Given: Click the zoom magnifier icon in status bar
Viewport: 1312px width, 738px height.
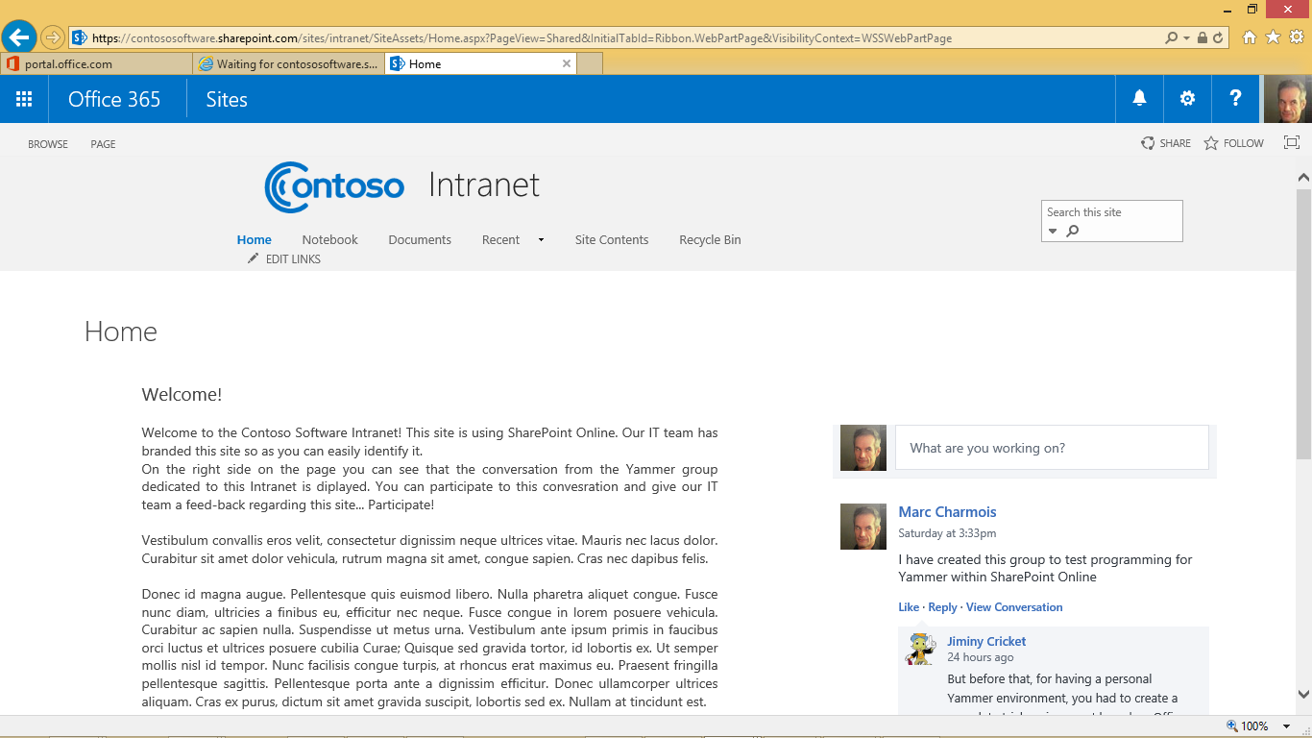Looking at the screenshot, I should pyautogui.click(x=1232, y=726).
